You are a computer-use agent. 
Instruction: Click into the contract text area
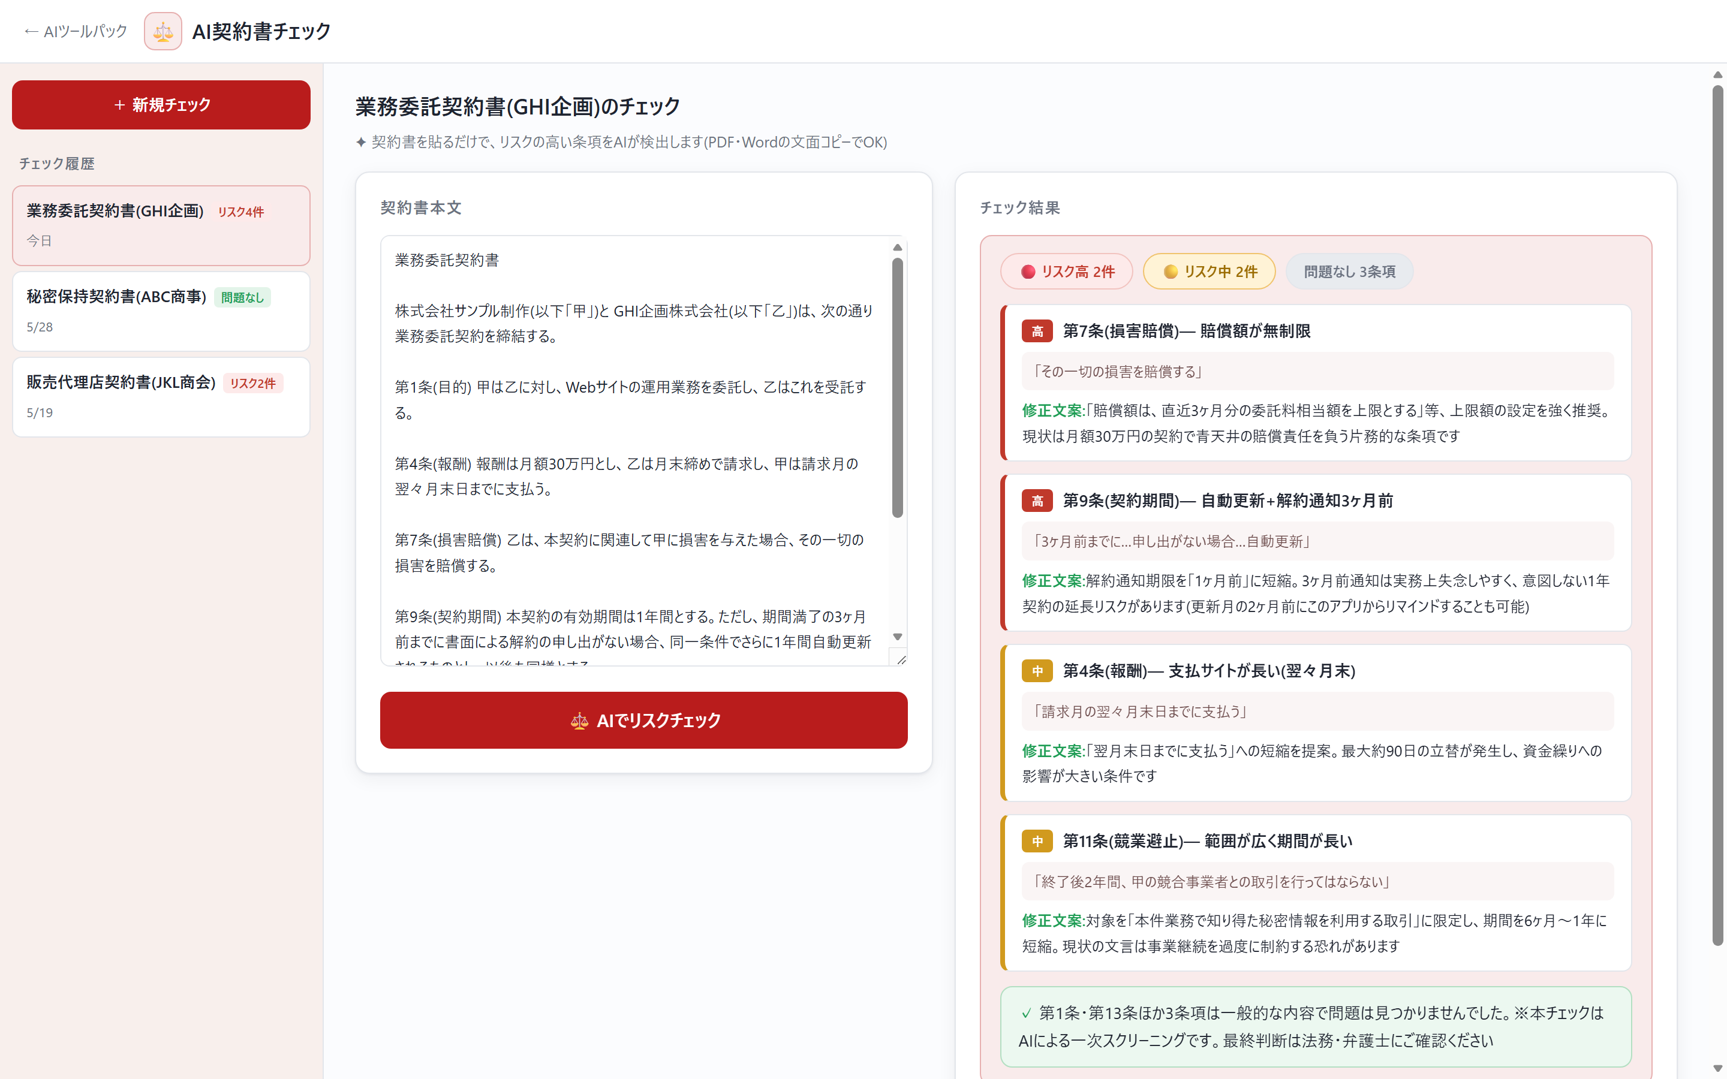tap(635, 450)
